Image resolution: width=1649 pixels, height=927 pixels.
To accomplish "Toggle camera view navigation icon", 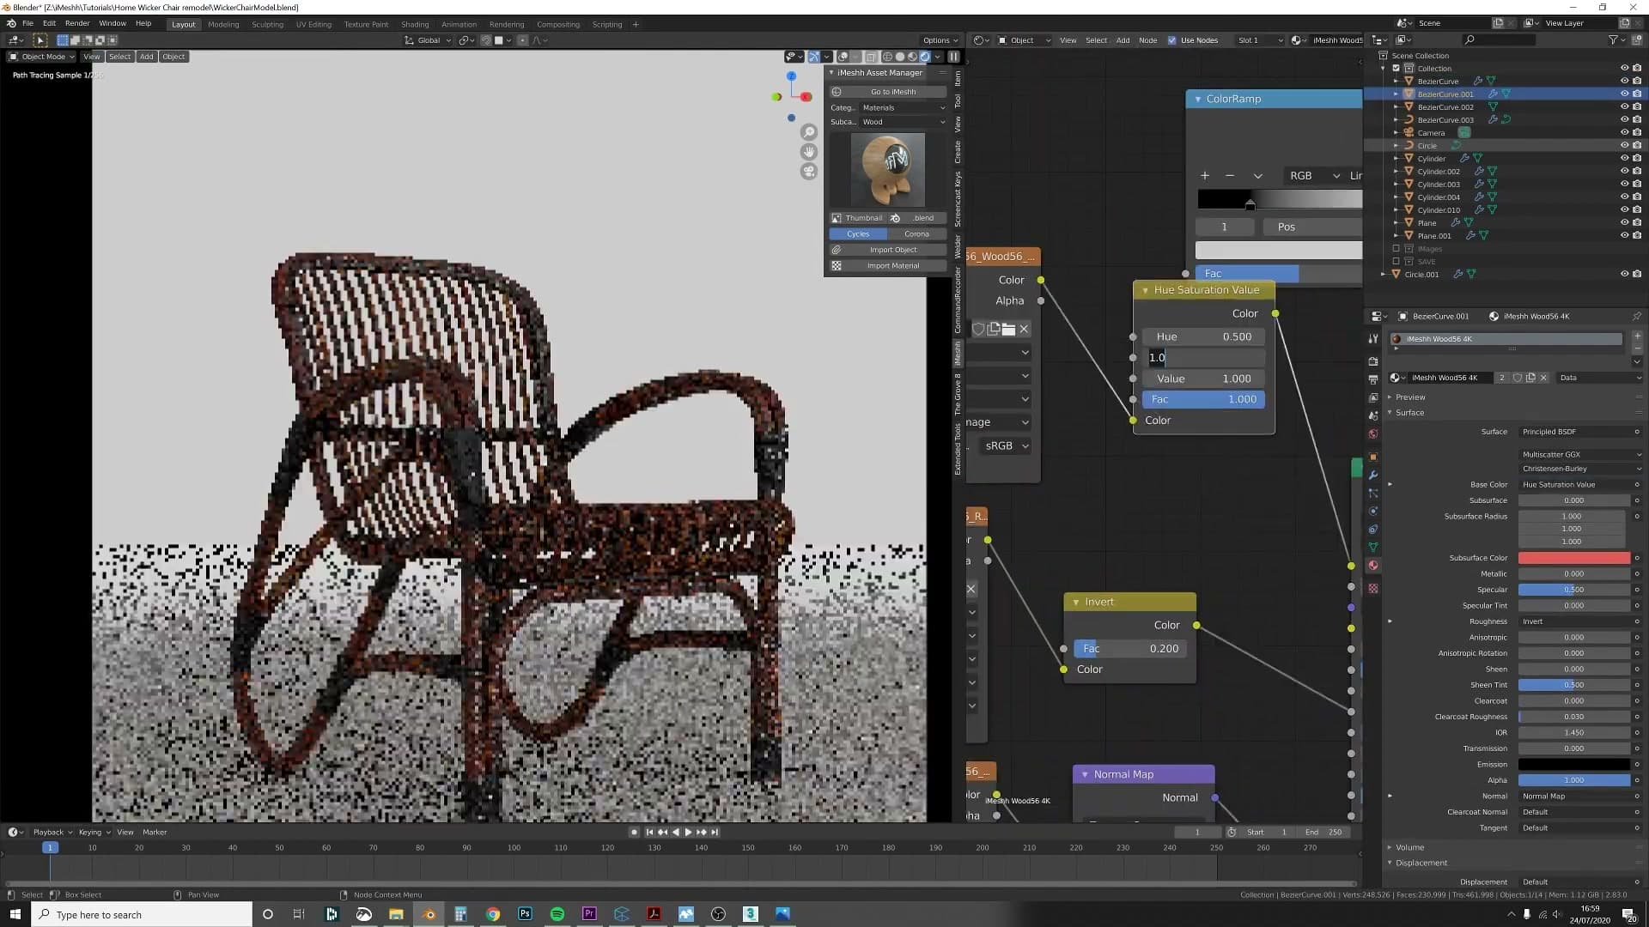I will tap(808, 172).
